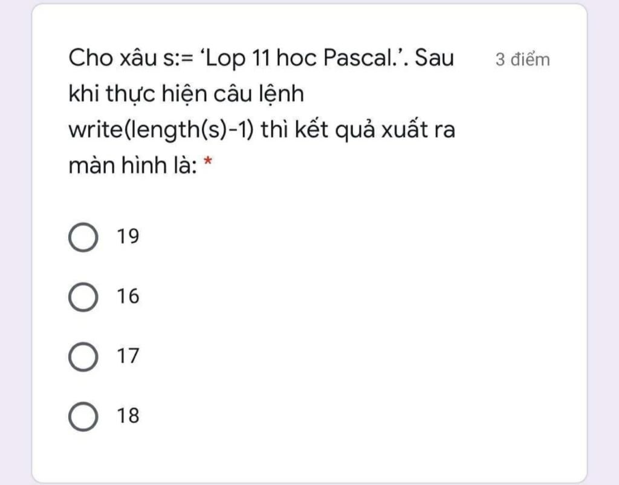Click the 'Cho xâu s:=' question text
Viewport: 619px width, 485px height.
(129, 59)
